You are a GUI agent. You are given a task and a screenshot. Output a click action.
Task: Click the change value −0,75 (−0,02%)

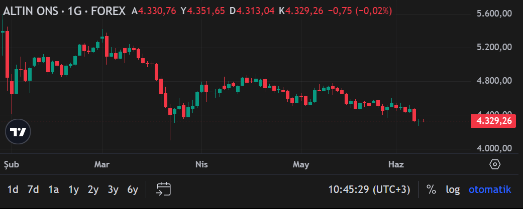360,11
